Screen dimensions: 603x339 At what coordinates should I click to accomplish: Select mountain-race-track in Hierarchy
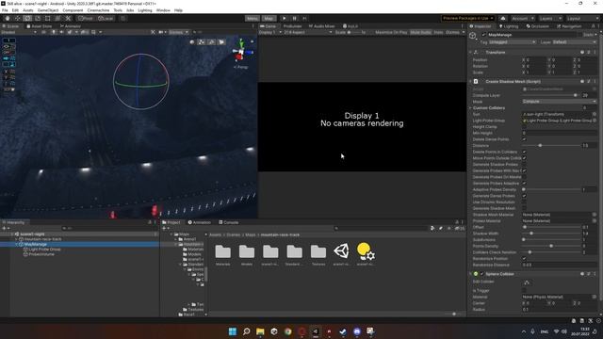tap(42, 239)
